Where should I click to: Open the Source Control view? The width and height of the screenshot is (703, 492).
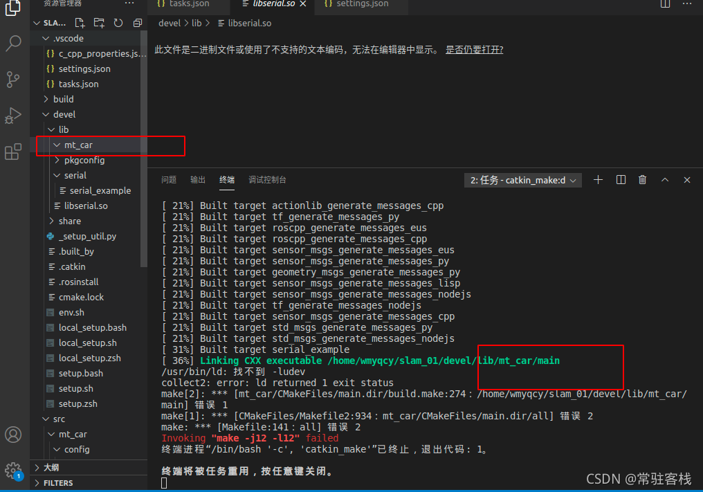[x=13, y=80]
